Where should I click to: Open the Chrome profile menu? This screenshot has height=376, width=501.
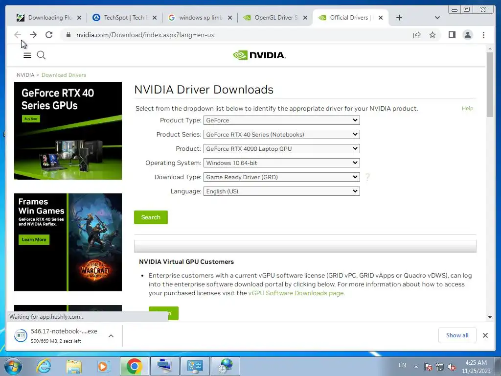pyautogui.click(x=467, y=35)
